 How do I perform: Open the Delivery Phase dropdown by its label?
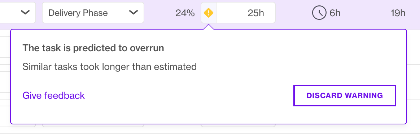[78, 13]
